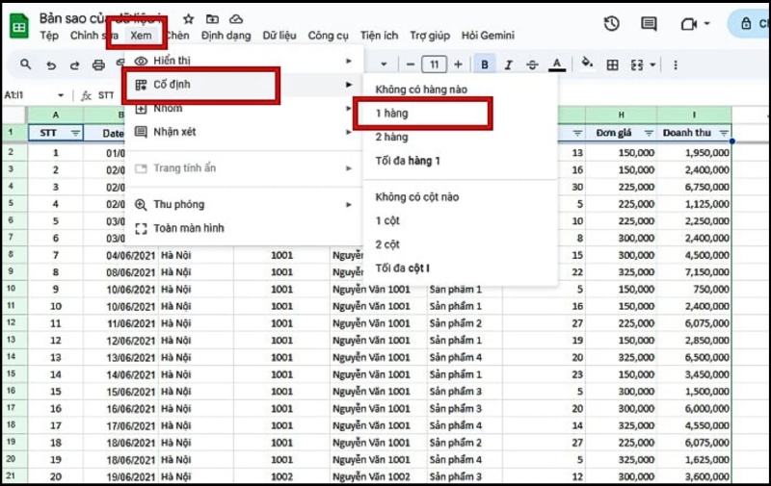Click the search magnifier icon in toolbar

[26, 64]
